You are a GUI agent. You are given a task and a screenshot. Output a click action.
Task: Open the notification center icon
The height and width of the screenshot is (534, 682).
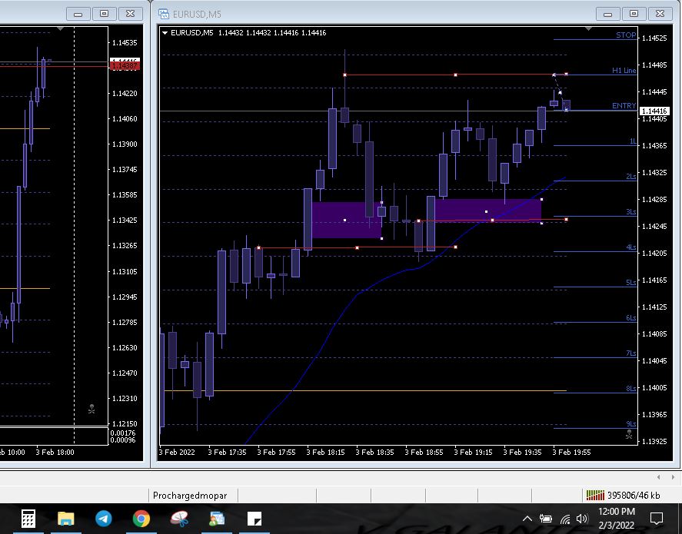[656, 519]
